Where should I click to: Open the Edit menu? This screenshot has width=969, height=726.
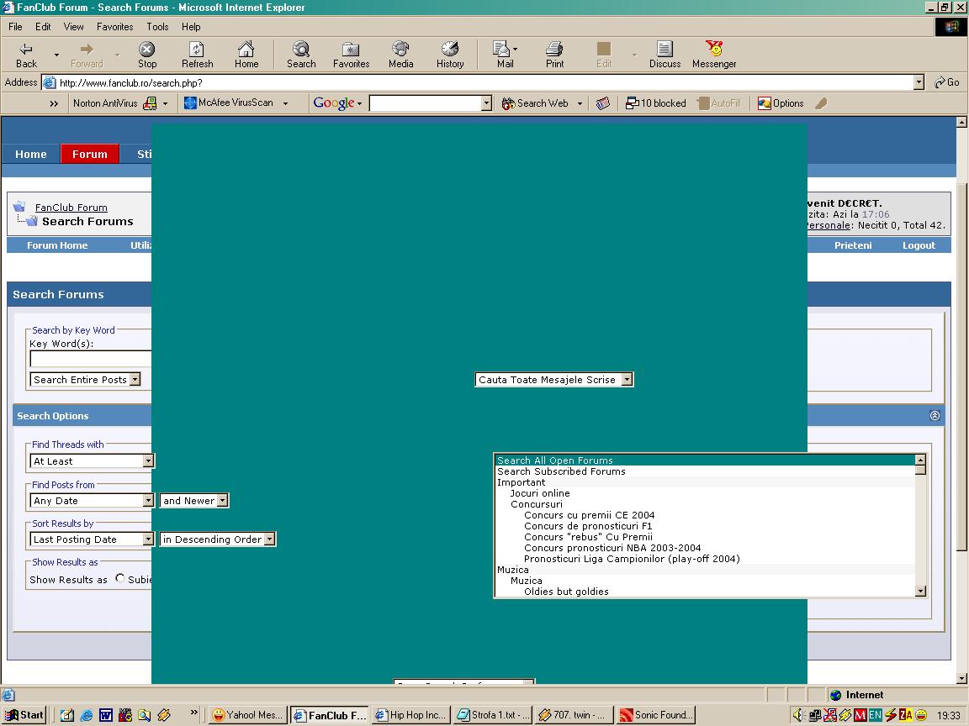[43, 27]
